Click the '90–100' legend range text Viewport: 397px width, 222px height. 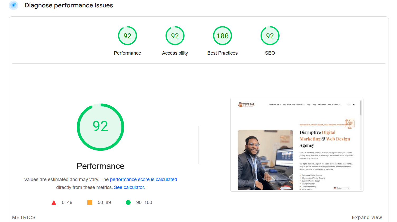[144, 202]
